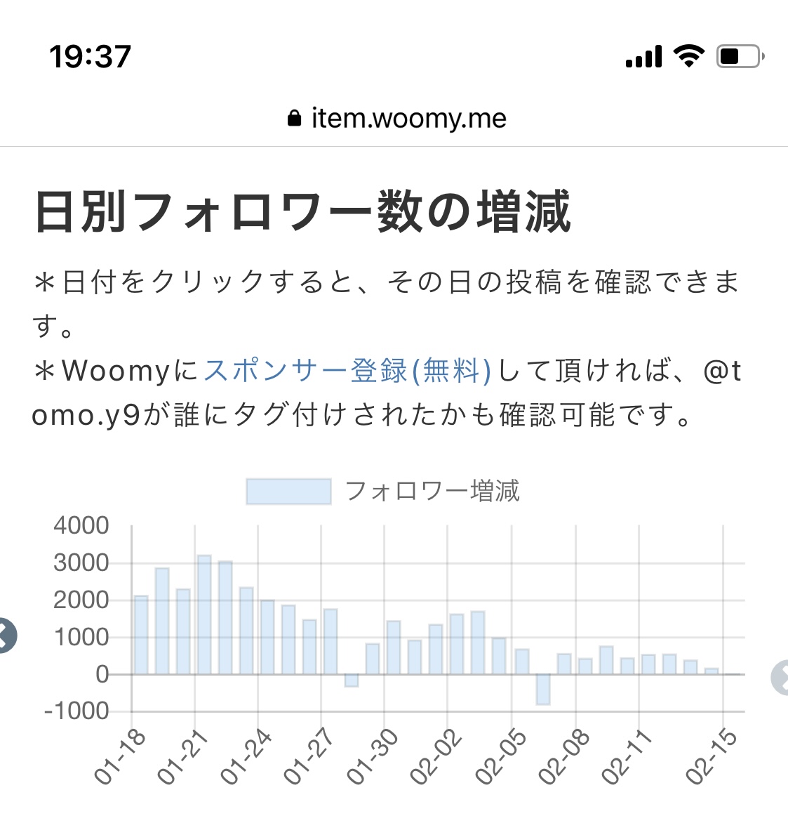The width and height of the screenshot is (788, 816).
Task: Tap the previous arrow left of chart
Action: tap(6, 636)
